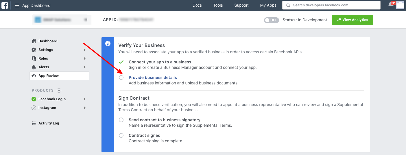Click the Alerts bell icon in the sidebar
This screenshot has height=155, width=406.
[34, 67]
